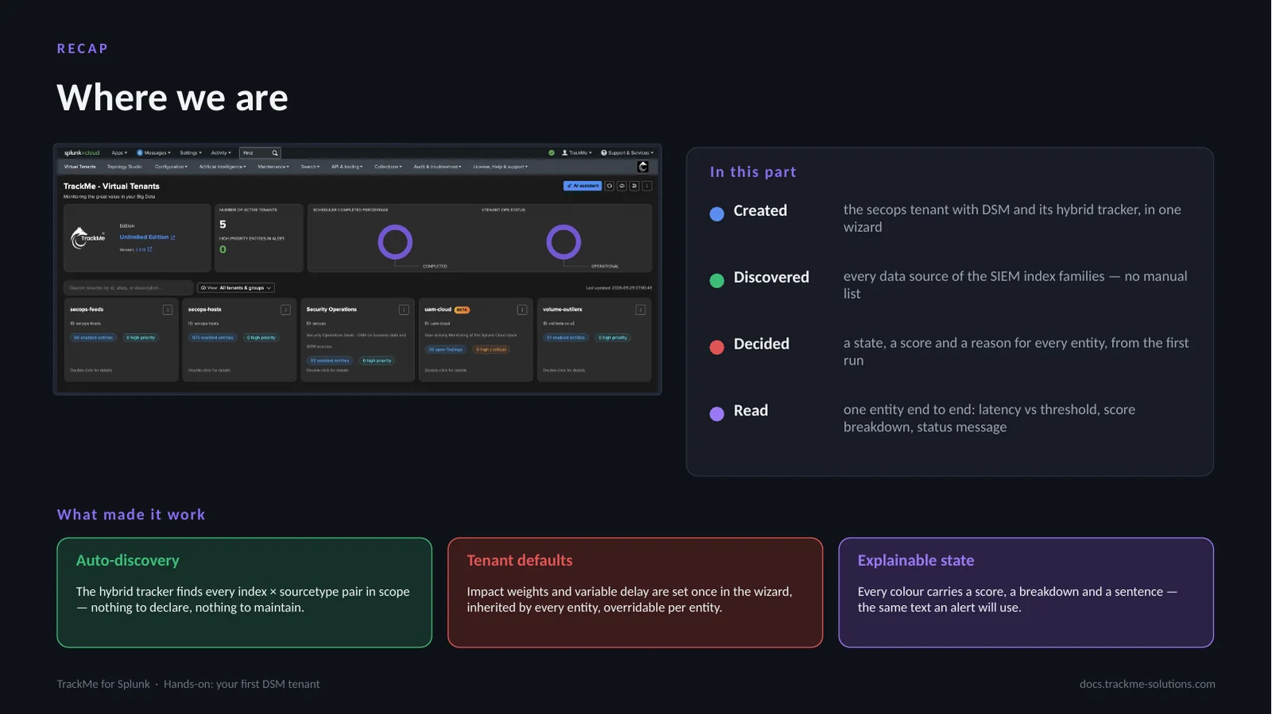
Task: Open the uem-cloud tenant options icon
Action: click(522, 310)
